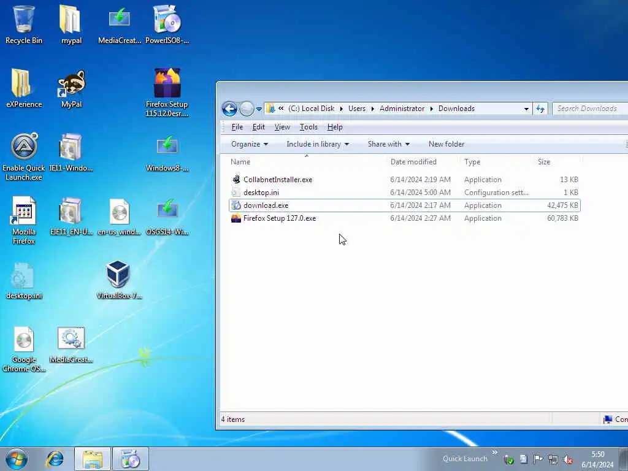The height and width of the screenshot is (471, 628).
Task: Open the View menu
Action: (282, 127)
